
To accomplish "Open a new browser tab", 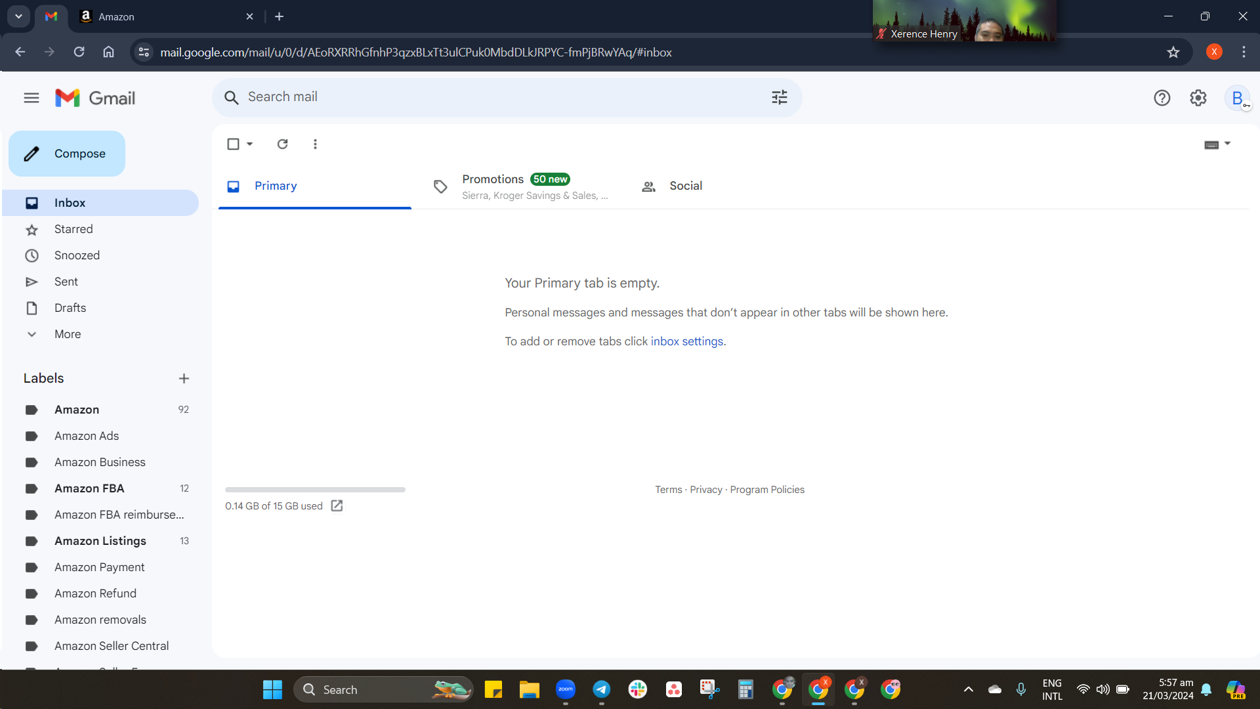I will tap(279, 16).
